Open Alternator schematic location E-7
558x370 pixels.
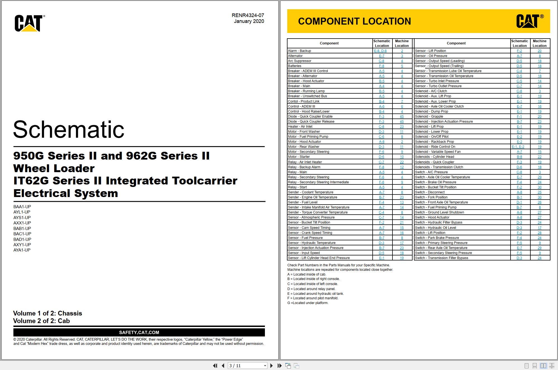coord(382,56)
